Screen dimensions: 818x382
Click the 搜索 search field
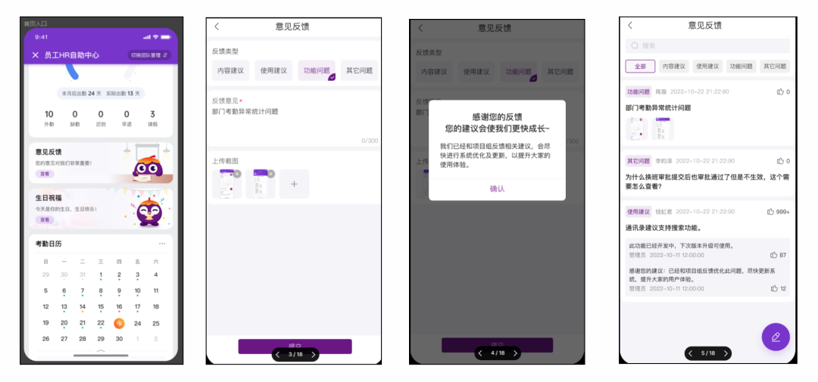pyautogui.click(x=707, y=46)
